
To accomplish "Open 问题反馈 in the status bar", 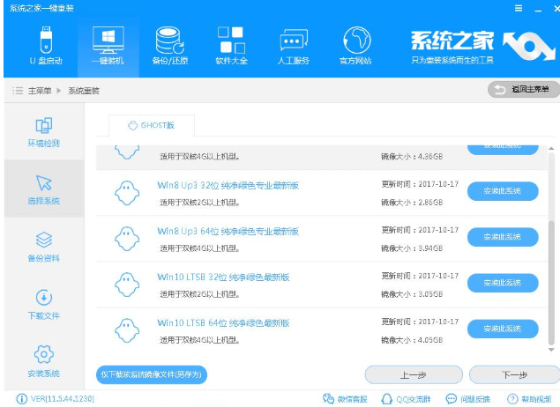I will tap(468, 399).
